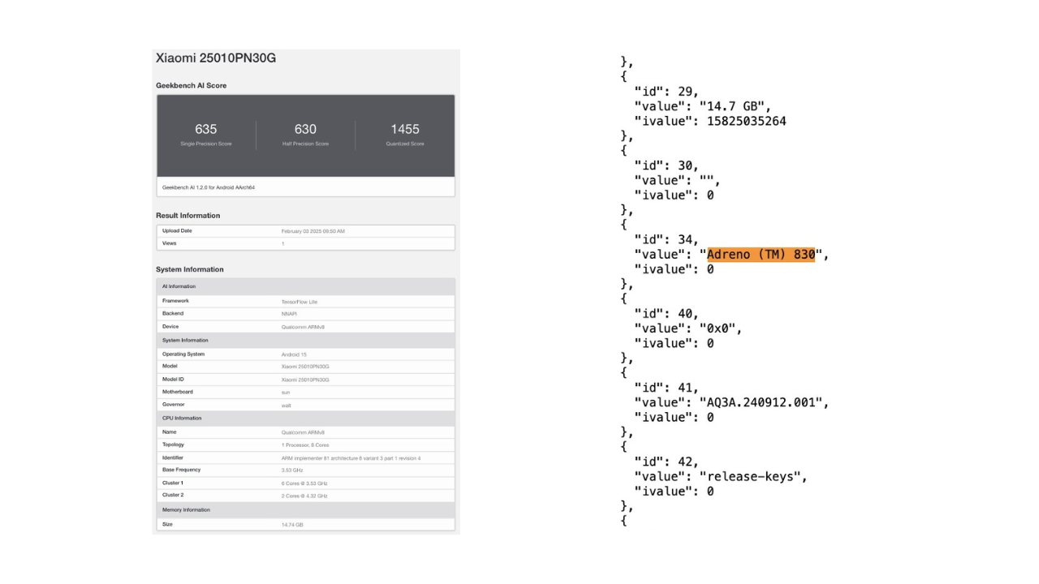Click the NNAPI backend value
The height and width of the screenshot is (584, 1039).
coord(289,314)
